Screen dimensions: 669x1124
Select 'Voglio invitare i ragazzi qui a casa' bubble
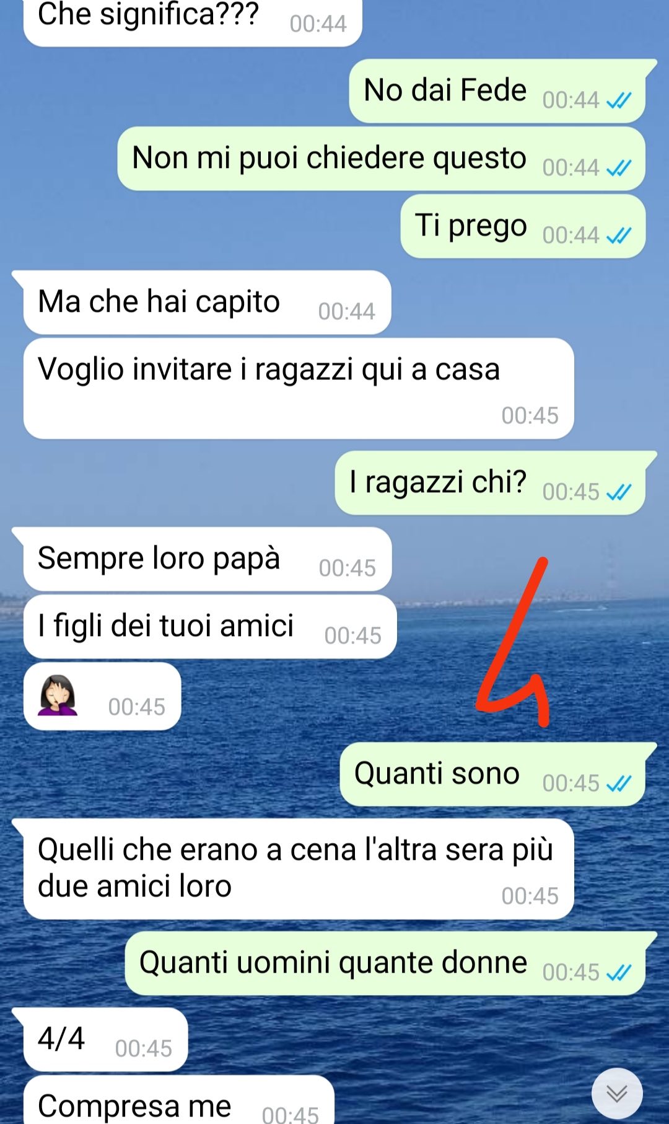[x=299, y=388]
